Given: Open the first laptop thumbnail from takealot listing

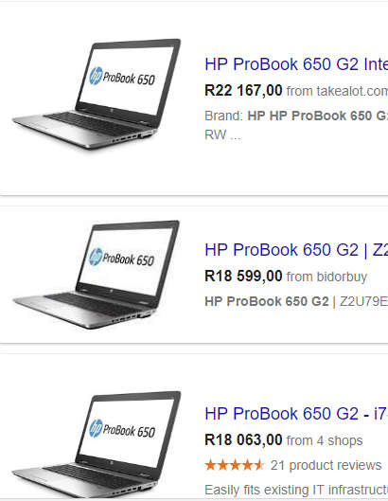Looking at the screenshot, I should (x=97, y=94).
